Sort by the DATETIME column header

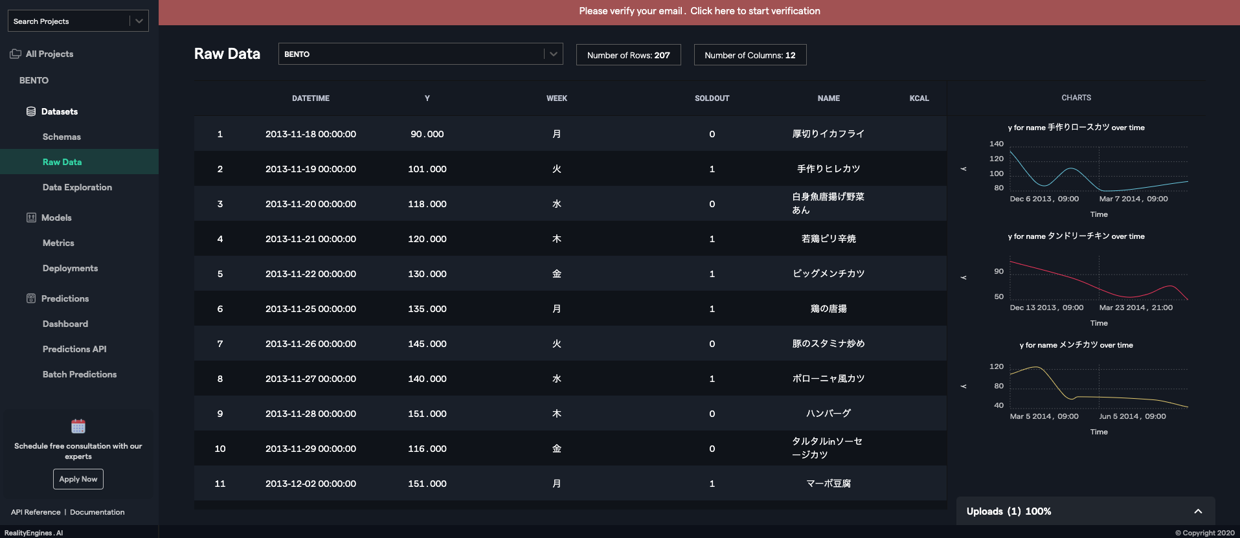pyautogui.click(x=311, y=98)
